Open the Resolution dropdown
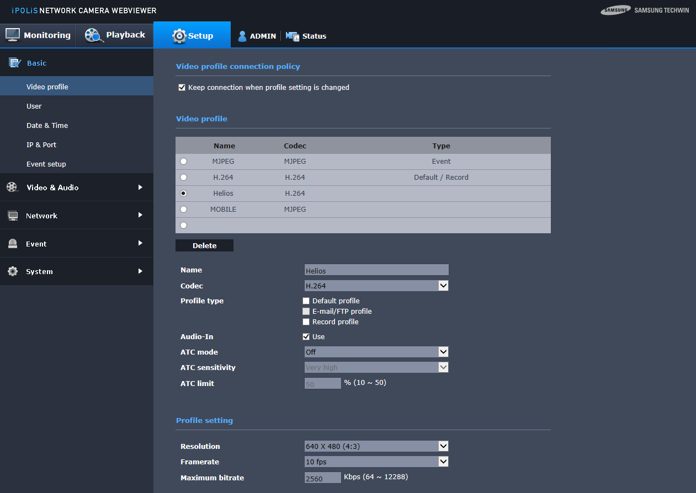Screen dimensions: 696x493 tap(376, 446)
